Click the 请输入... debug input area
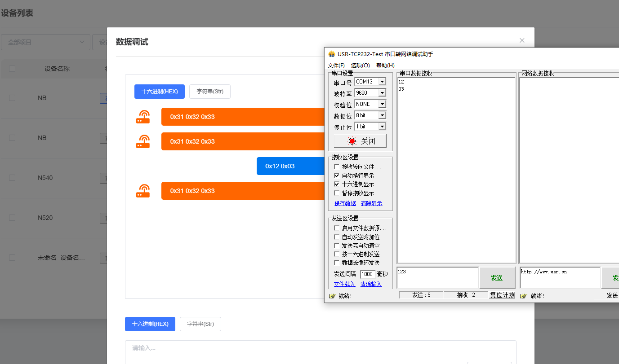619x364 pixels. click(x=321, y=352)
